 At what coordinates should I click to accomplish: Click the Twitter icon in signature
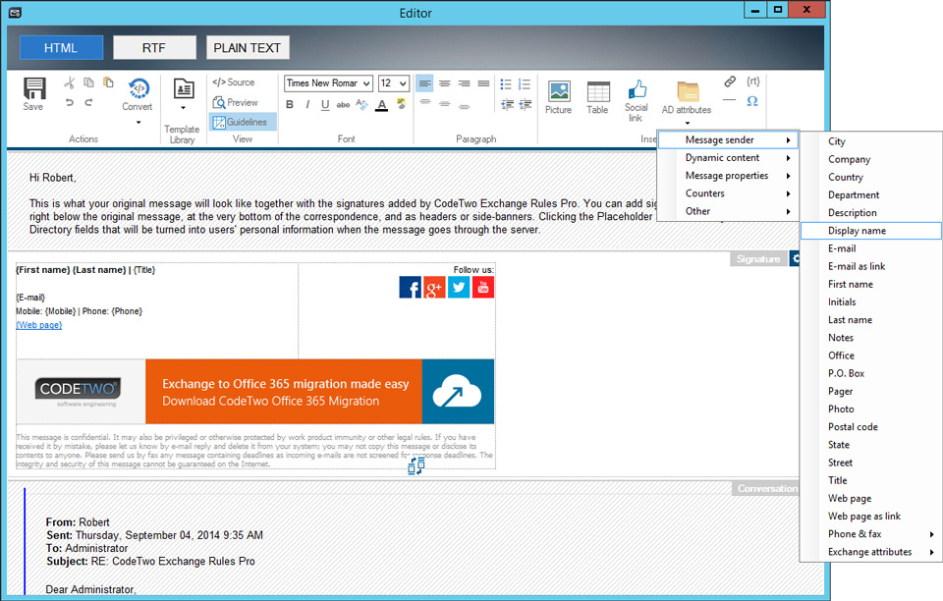click(459, 288)
